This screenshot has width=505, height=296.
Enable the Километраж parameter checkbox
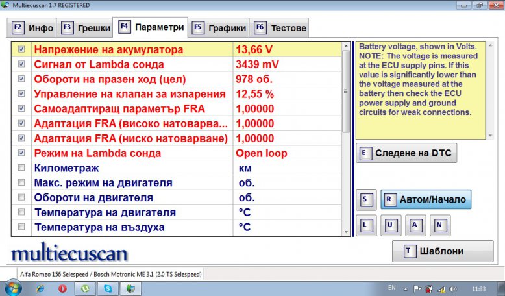point(22,167)
